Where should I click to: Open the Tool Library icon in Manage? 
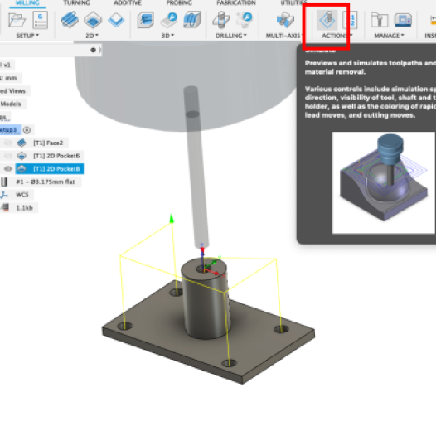tap(380, 20)
